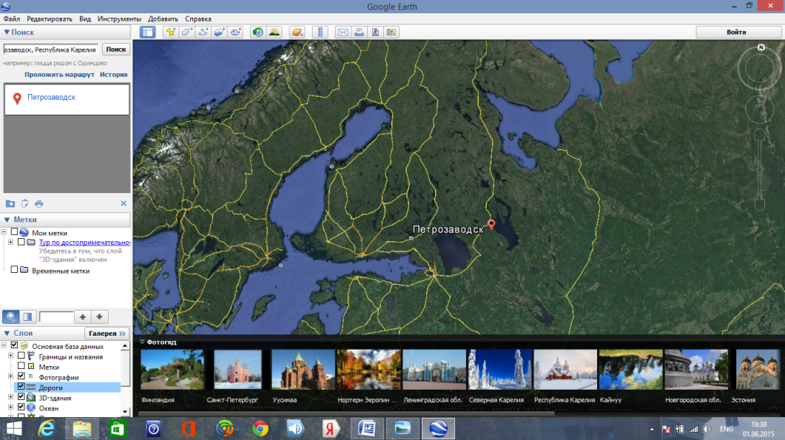
Task: Check the Тур по достопримечательностям checkbox
Action: point(21,242)
